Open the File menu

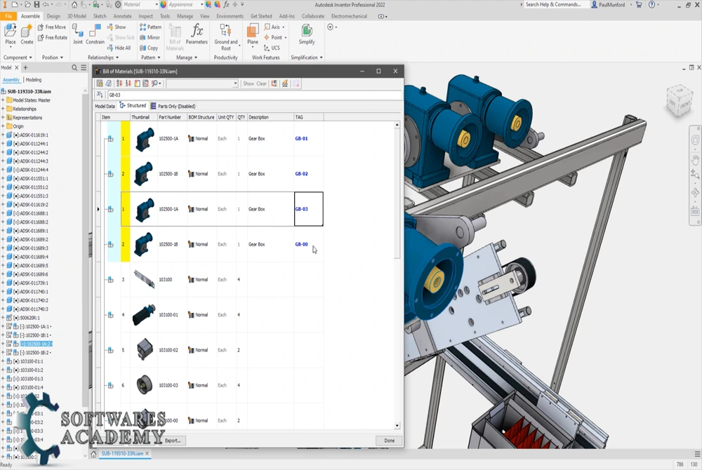(x=8, y=16)
